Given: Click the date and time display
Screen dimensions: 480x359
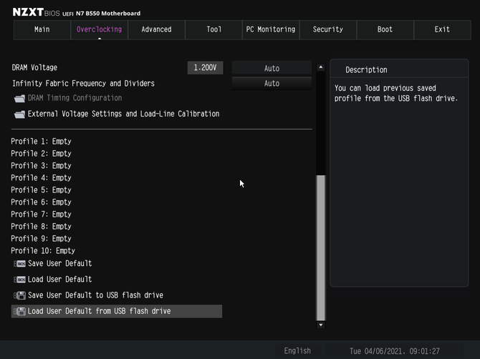Looking at the screenshot, I should 395,351.
